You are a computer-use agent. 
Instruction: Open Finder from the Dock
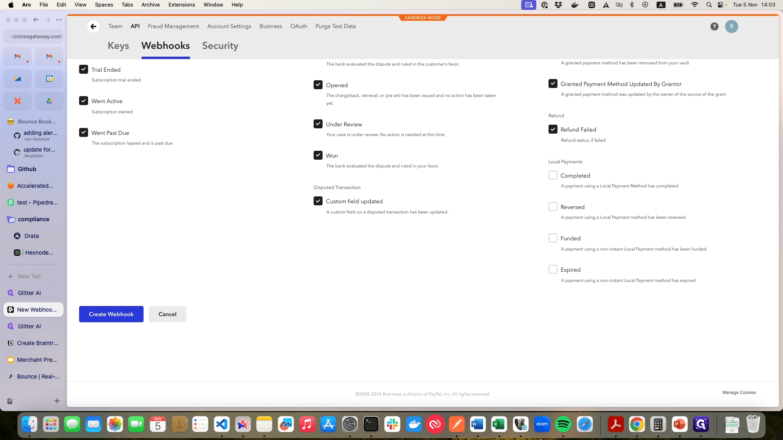tap(29, 425)
